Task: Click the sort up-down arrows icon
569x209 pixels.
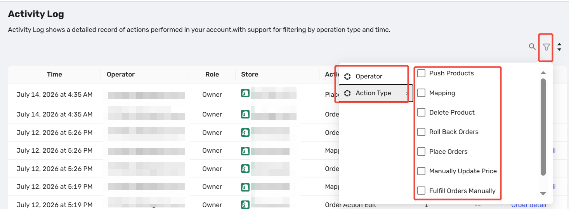Action: (559, 47)
